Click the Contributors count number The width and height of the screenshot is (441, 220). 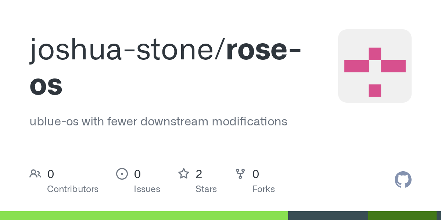click(51, 174)
